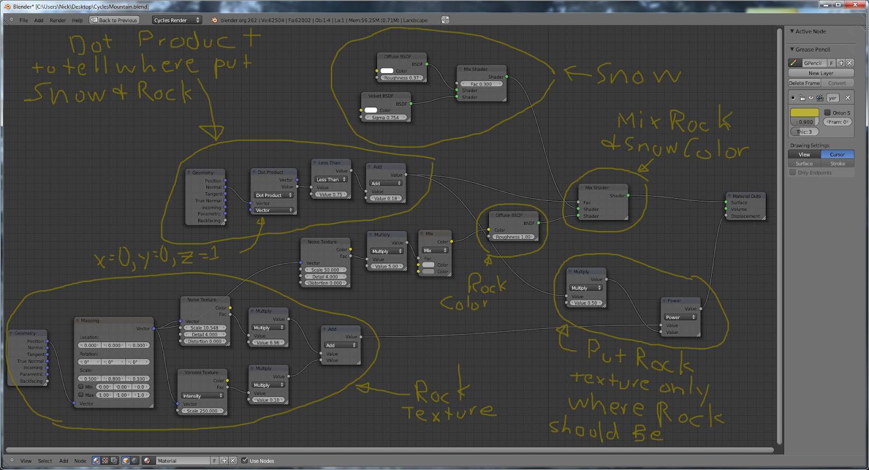Select Object shader nodes cube icon

coord(126,461)
